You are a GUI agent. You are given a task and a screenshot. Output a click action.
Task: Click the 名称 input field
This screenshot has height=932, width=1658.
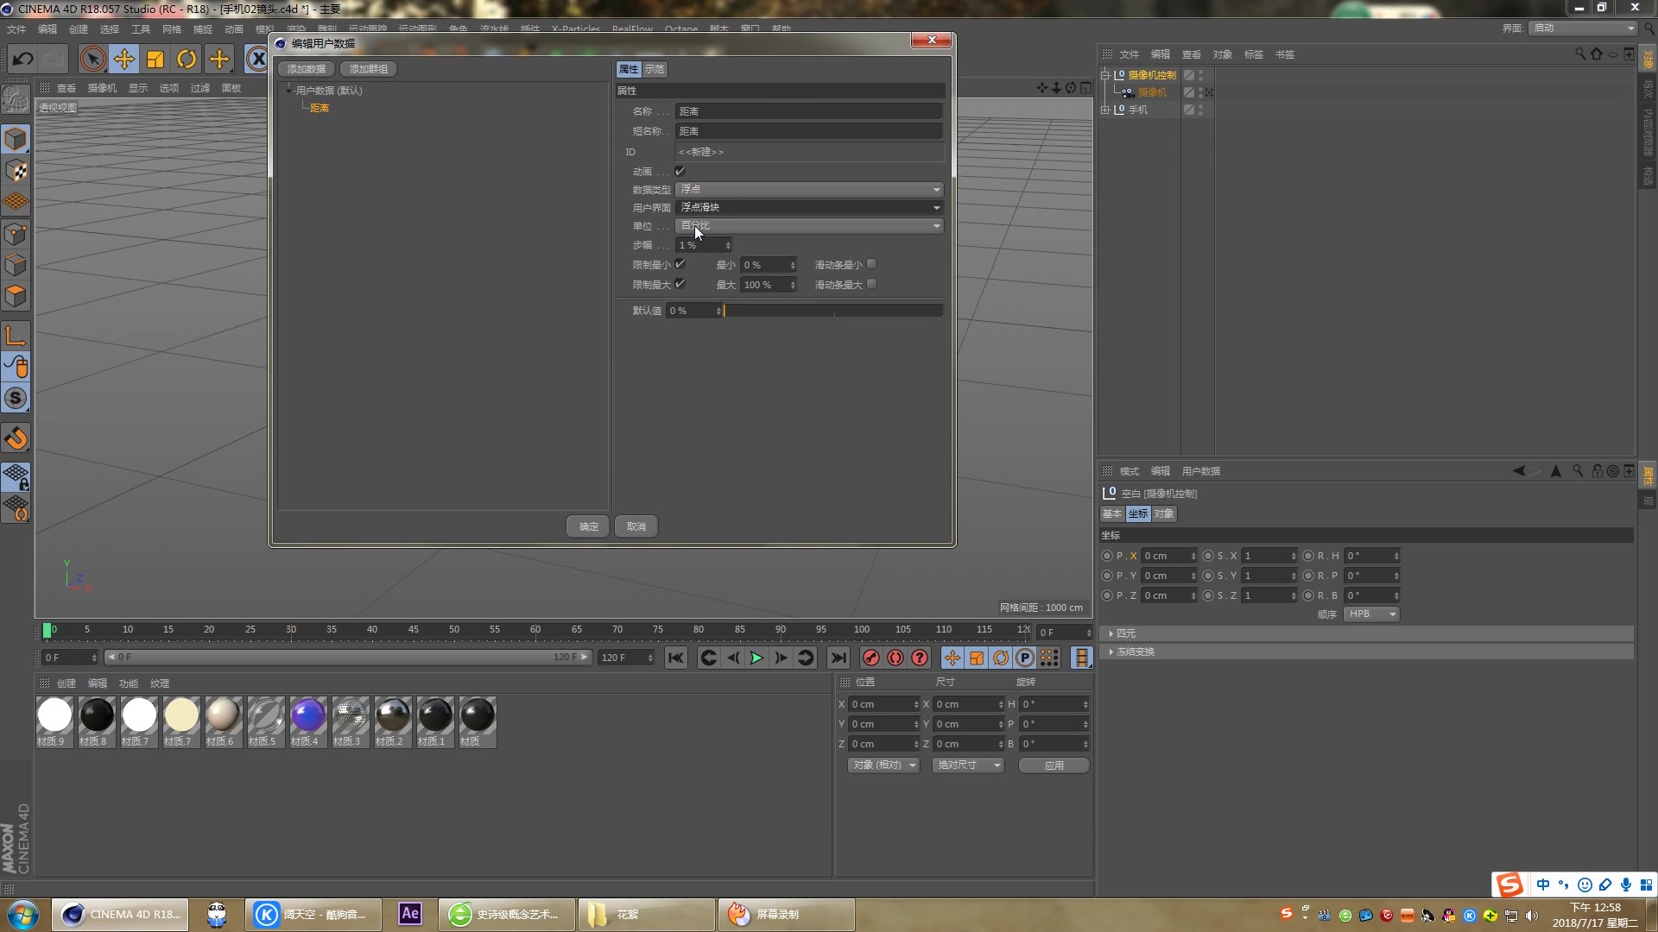[x=808, y=111]
